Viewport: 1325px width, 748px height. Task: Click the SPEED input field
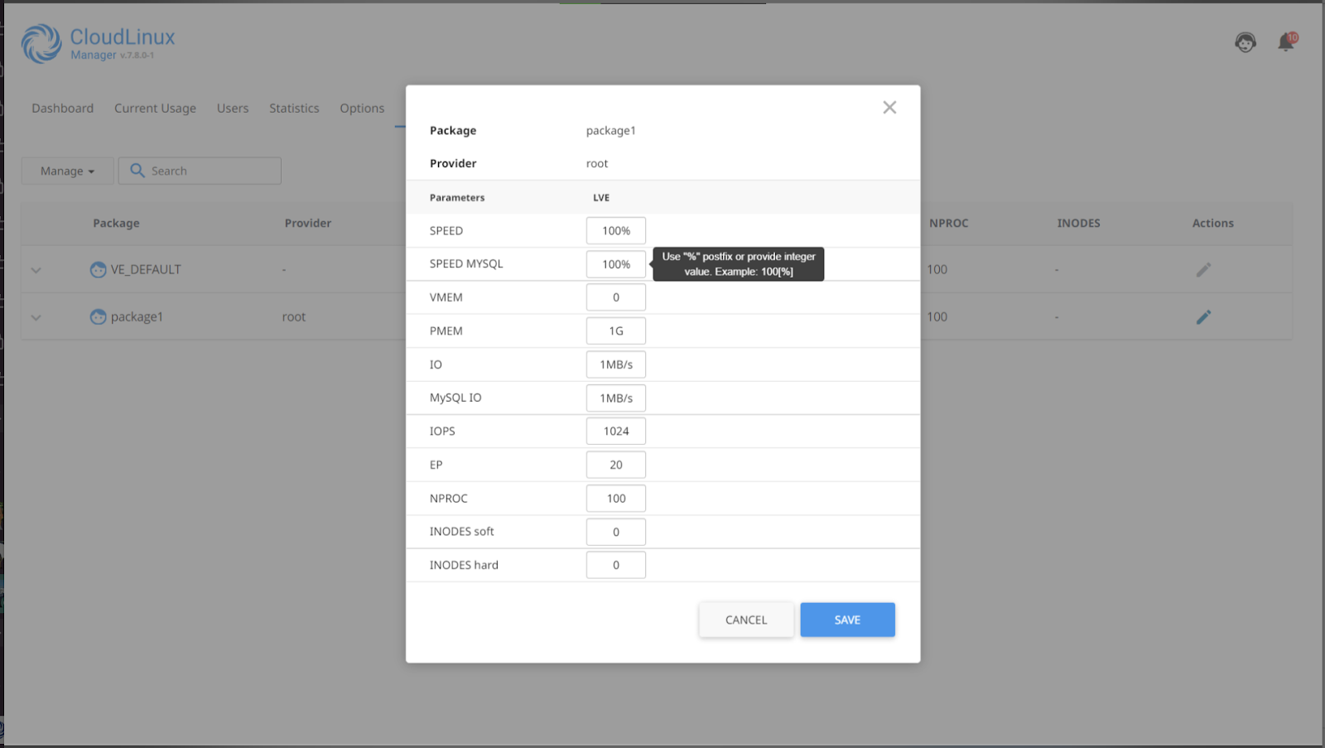(615, 230)
